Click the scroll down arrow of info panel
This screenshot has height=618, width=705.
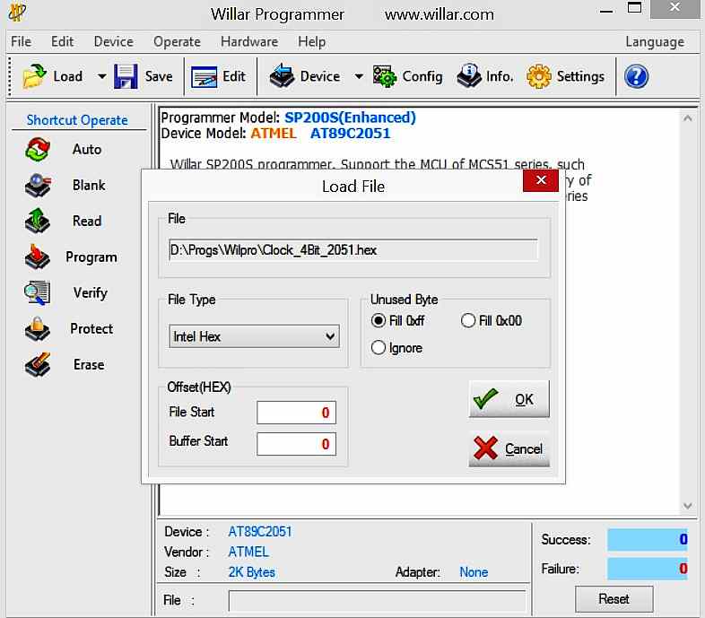tap(687, 506)
